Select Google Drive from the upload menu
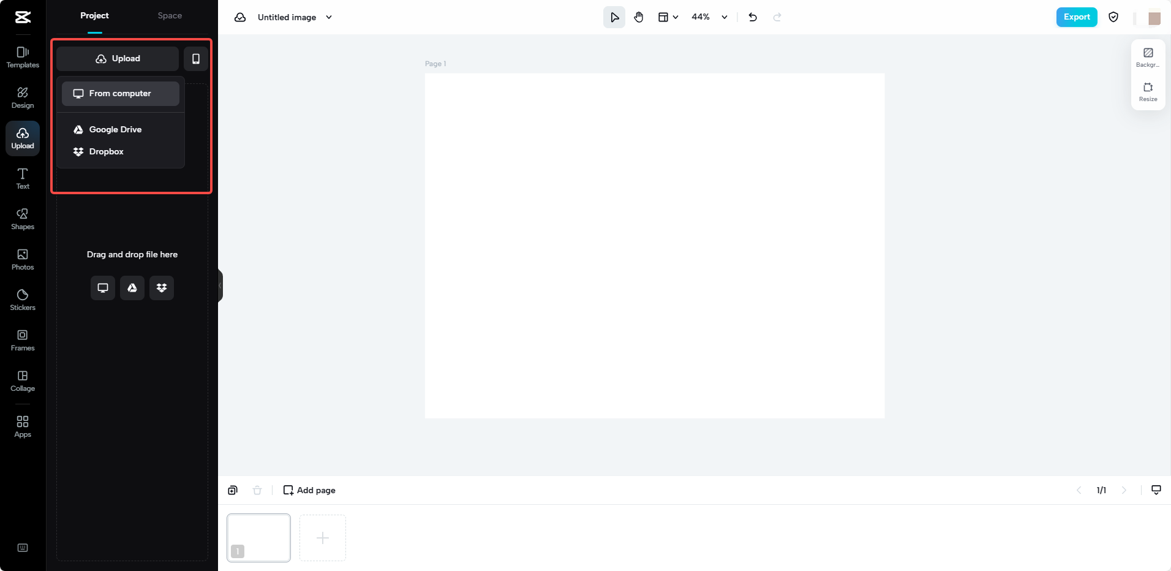The width and height of the screenshot is (1171, 571). pyautogui.click(x=115, y=129)
